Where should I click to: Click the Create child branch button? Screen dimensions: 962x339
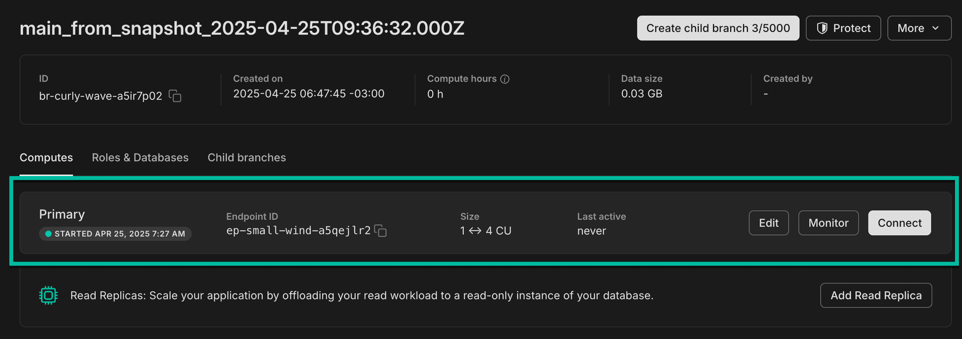pos(717,28)
